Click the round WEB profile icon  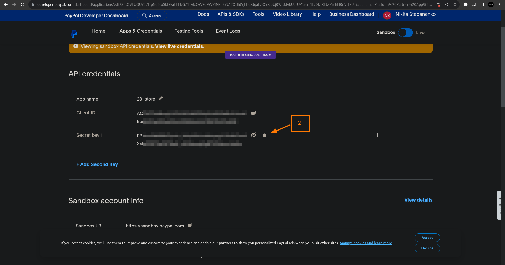point(491,4)
